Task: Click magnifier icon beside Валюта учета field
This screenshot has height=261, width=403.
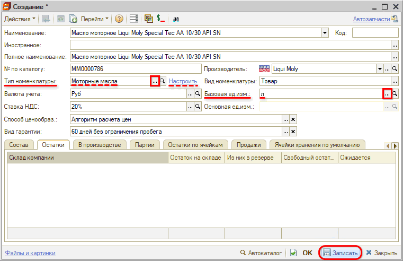Action: (x=198, y=94)
